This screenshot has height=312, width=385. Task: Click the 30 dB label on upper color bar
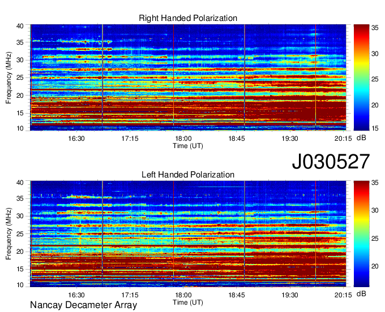(375, 54)
